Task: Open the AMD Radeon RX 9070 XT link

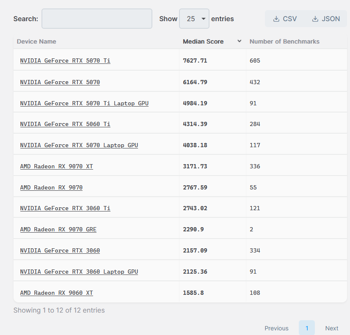Action: tap(56, 166)
